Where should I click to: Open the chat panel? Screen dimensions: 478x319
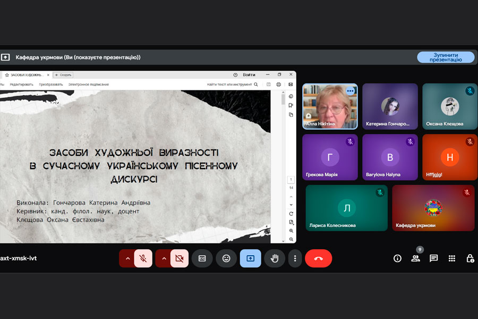pos(433,258)
